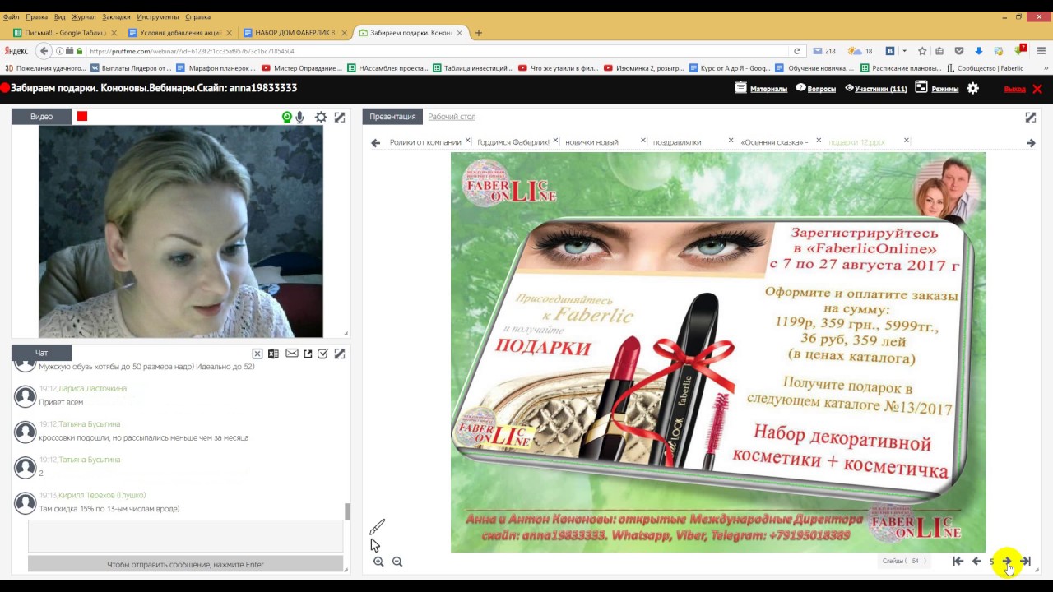Image resolution: width=1053 pixels, height=592 pixels.
Task: Clear chat with the X box icon
Action: coord(257,354)
